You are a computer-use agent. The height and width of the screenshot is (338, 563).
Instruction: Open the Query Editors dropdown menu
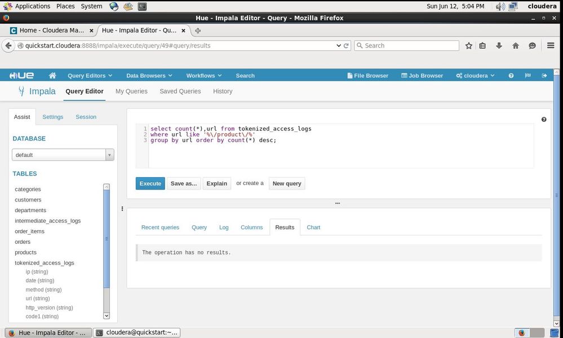coord(90,76)
